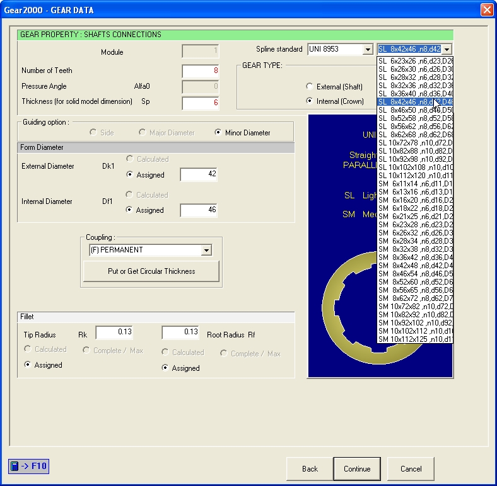Pick SL 8x46x50 from the list
The image size is (497, 486).
415,110
